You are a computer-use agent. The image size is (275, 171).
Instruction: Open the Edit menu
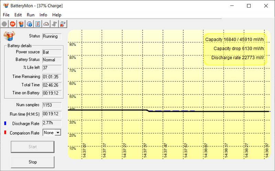click(18, 15)
